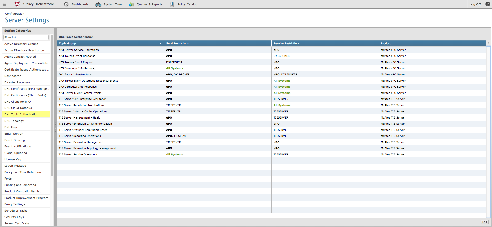Image resolution: width=492 pixels, height=227 pixels.
Task: Sort by Topic Group column header
Action: pos(110,43)
